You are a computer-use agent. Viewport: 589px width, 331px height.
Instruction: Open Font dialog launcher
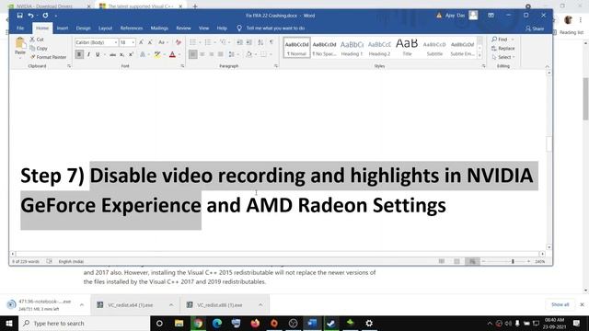point(182,66)
